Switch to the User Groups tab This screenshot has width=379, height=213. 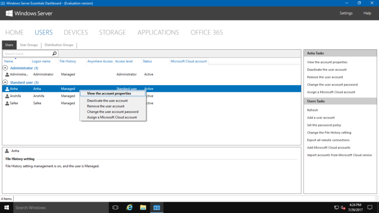(x=29, y=45)
